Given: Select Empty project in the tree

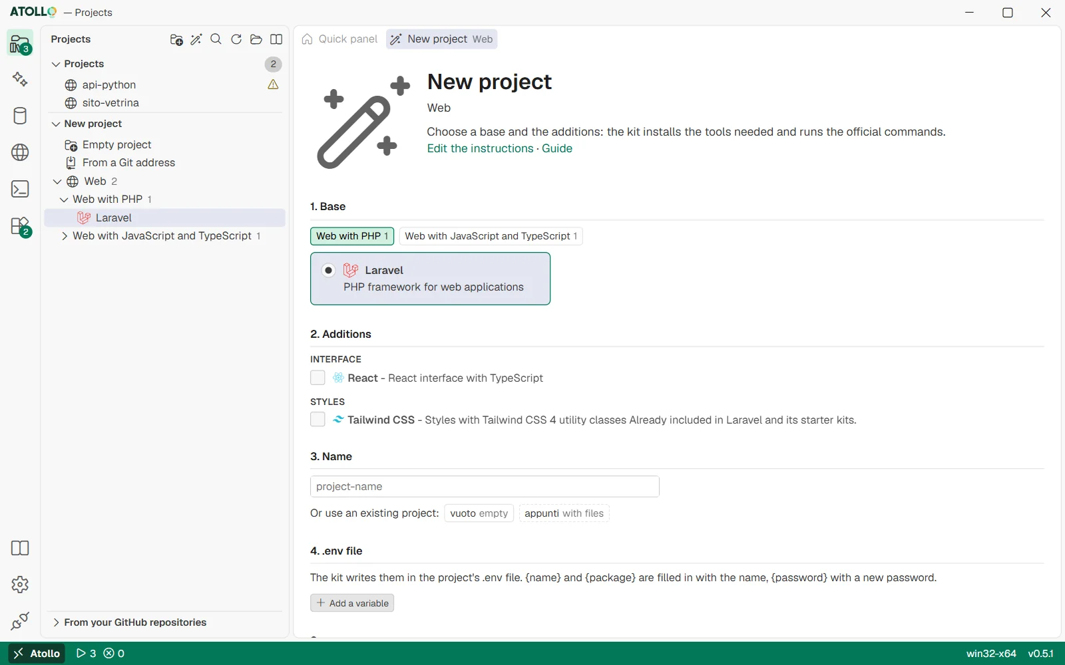Looking at the screenshot, I should pos(117,145).
